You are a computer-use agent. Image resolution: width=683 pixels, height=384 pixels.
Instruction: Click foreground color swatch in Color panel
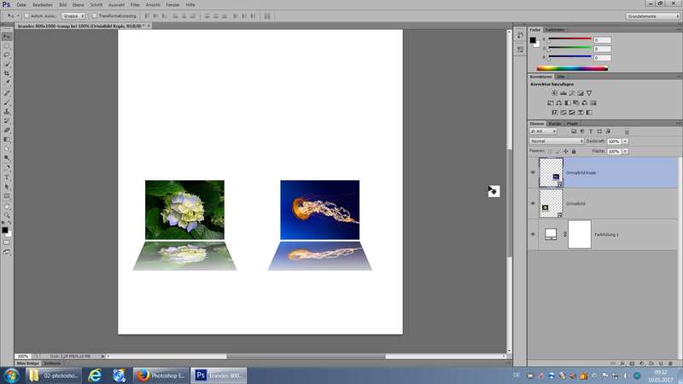(x=533, y=40)
